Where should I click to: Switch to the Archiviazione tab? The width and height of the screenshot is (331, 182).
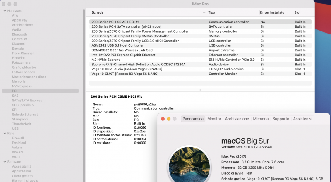point(237,119)
